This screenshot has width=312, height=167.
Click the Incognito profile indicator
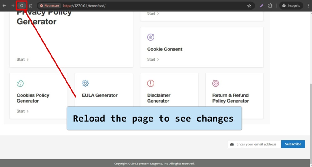[291, 6]
